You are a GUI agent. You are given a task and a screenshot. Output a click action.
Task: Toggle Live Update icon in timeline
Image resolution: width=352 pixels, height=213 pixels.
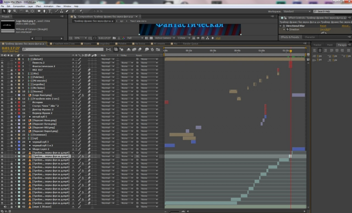tap(116, 49)
